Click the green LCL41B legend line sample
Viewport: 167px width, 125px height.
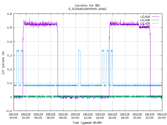coord(155,20)
